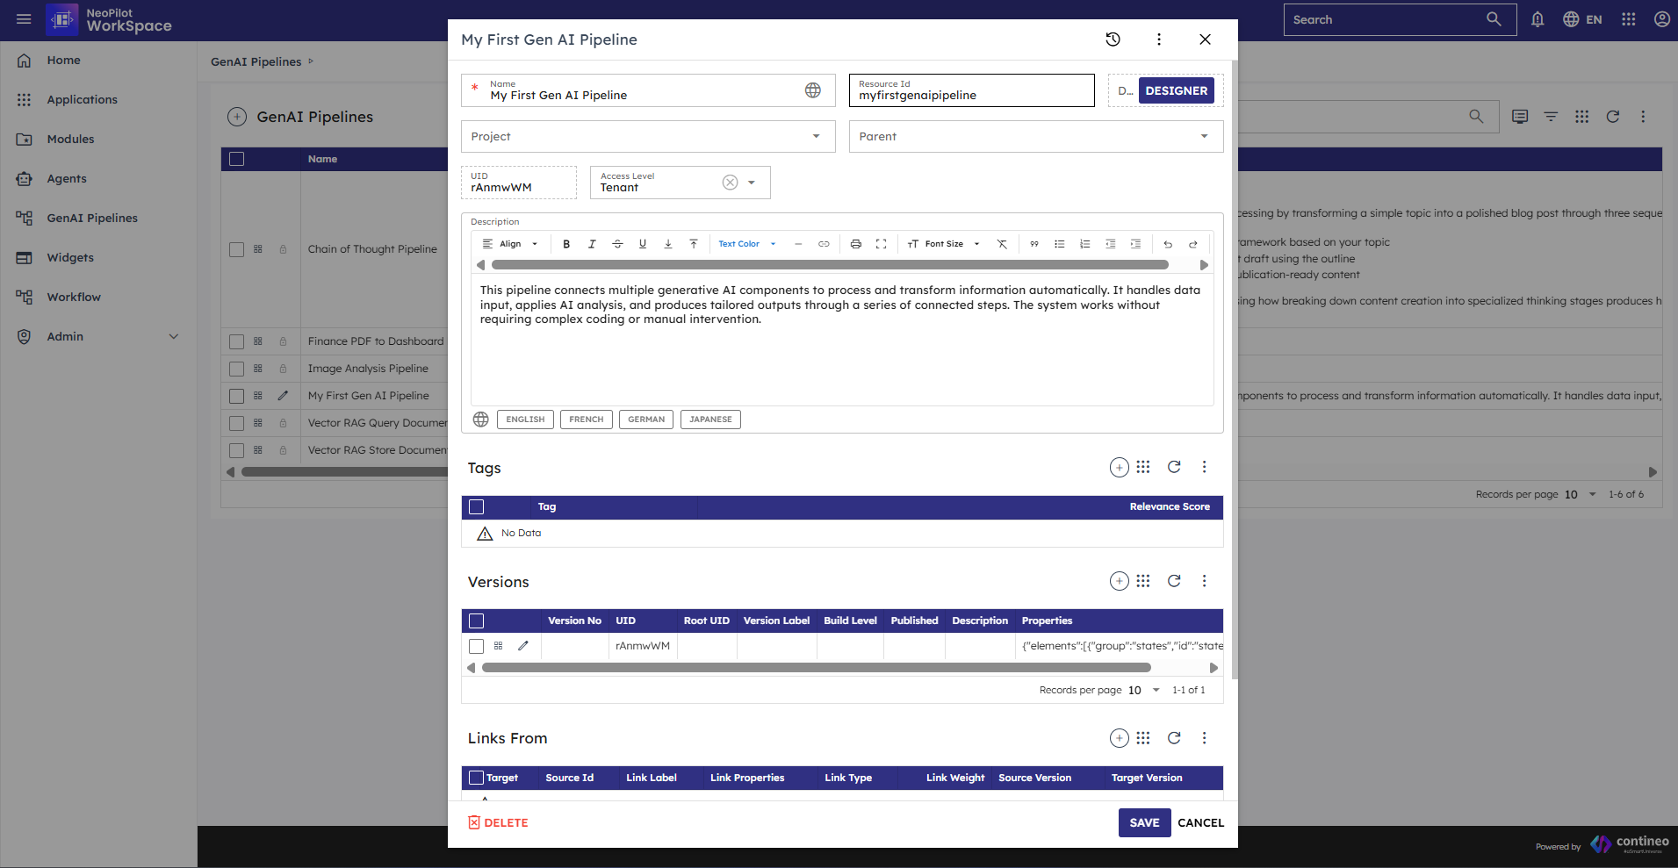Tick the select-all checkbox in Links From table

click(x=477, y=778)
